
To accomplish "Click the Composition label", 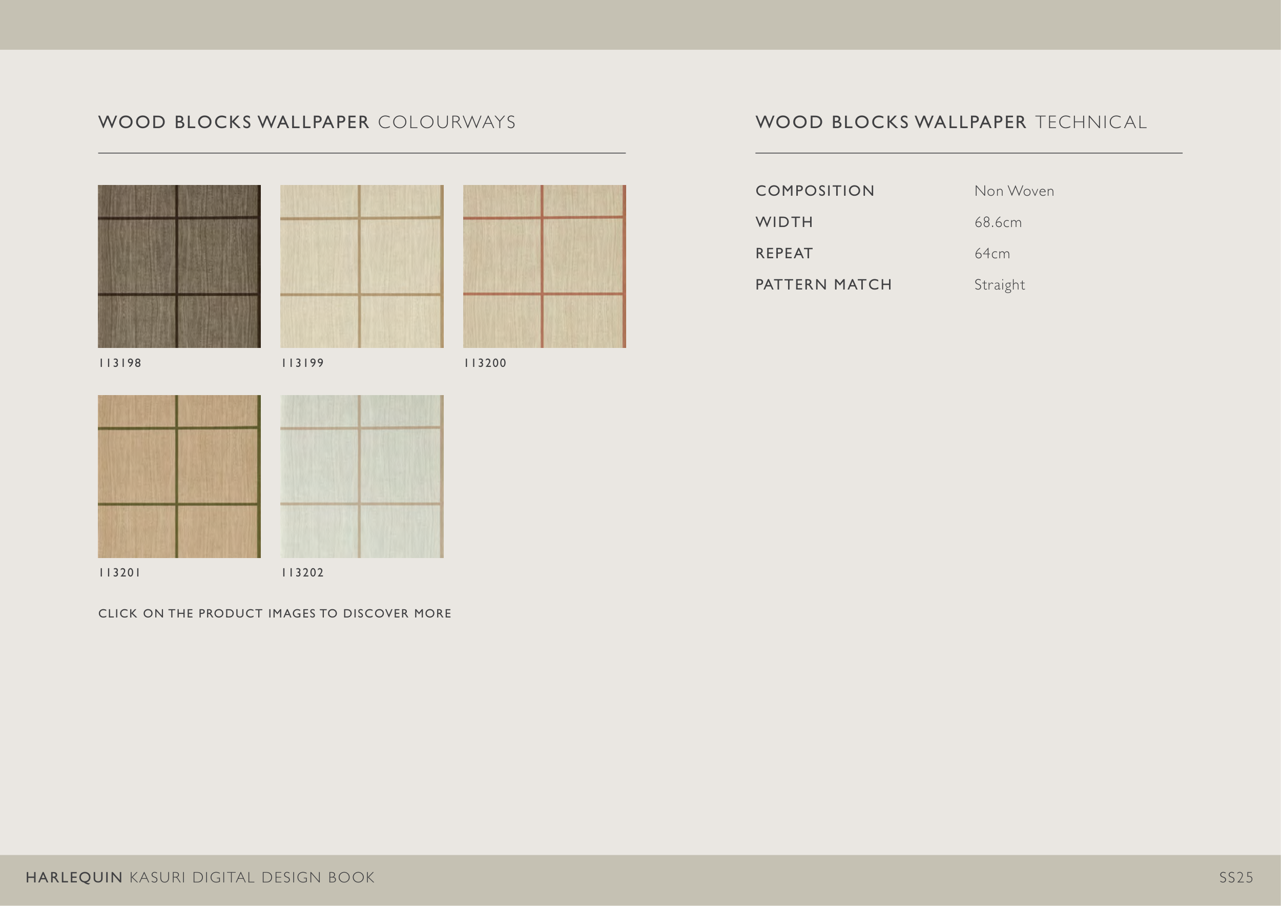I will click(815, 191).
